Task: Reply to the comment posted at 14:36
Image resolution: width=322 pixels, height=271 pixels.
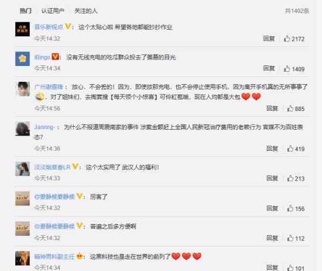Action: point(272,148)
